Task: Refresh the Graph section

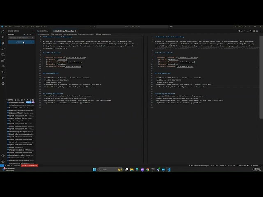Action: point(33,100)
